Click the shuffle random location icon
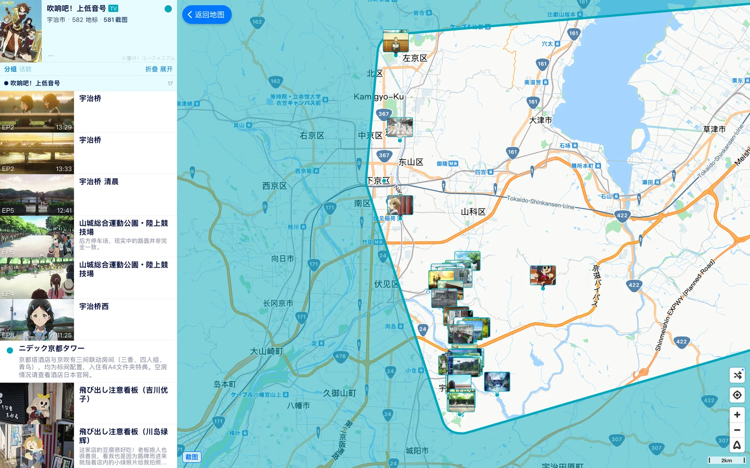Viewport: 750px width, 468px height. pyautogui.click(x=737, y=375)
